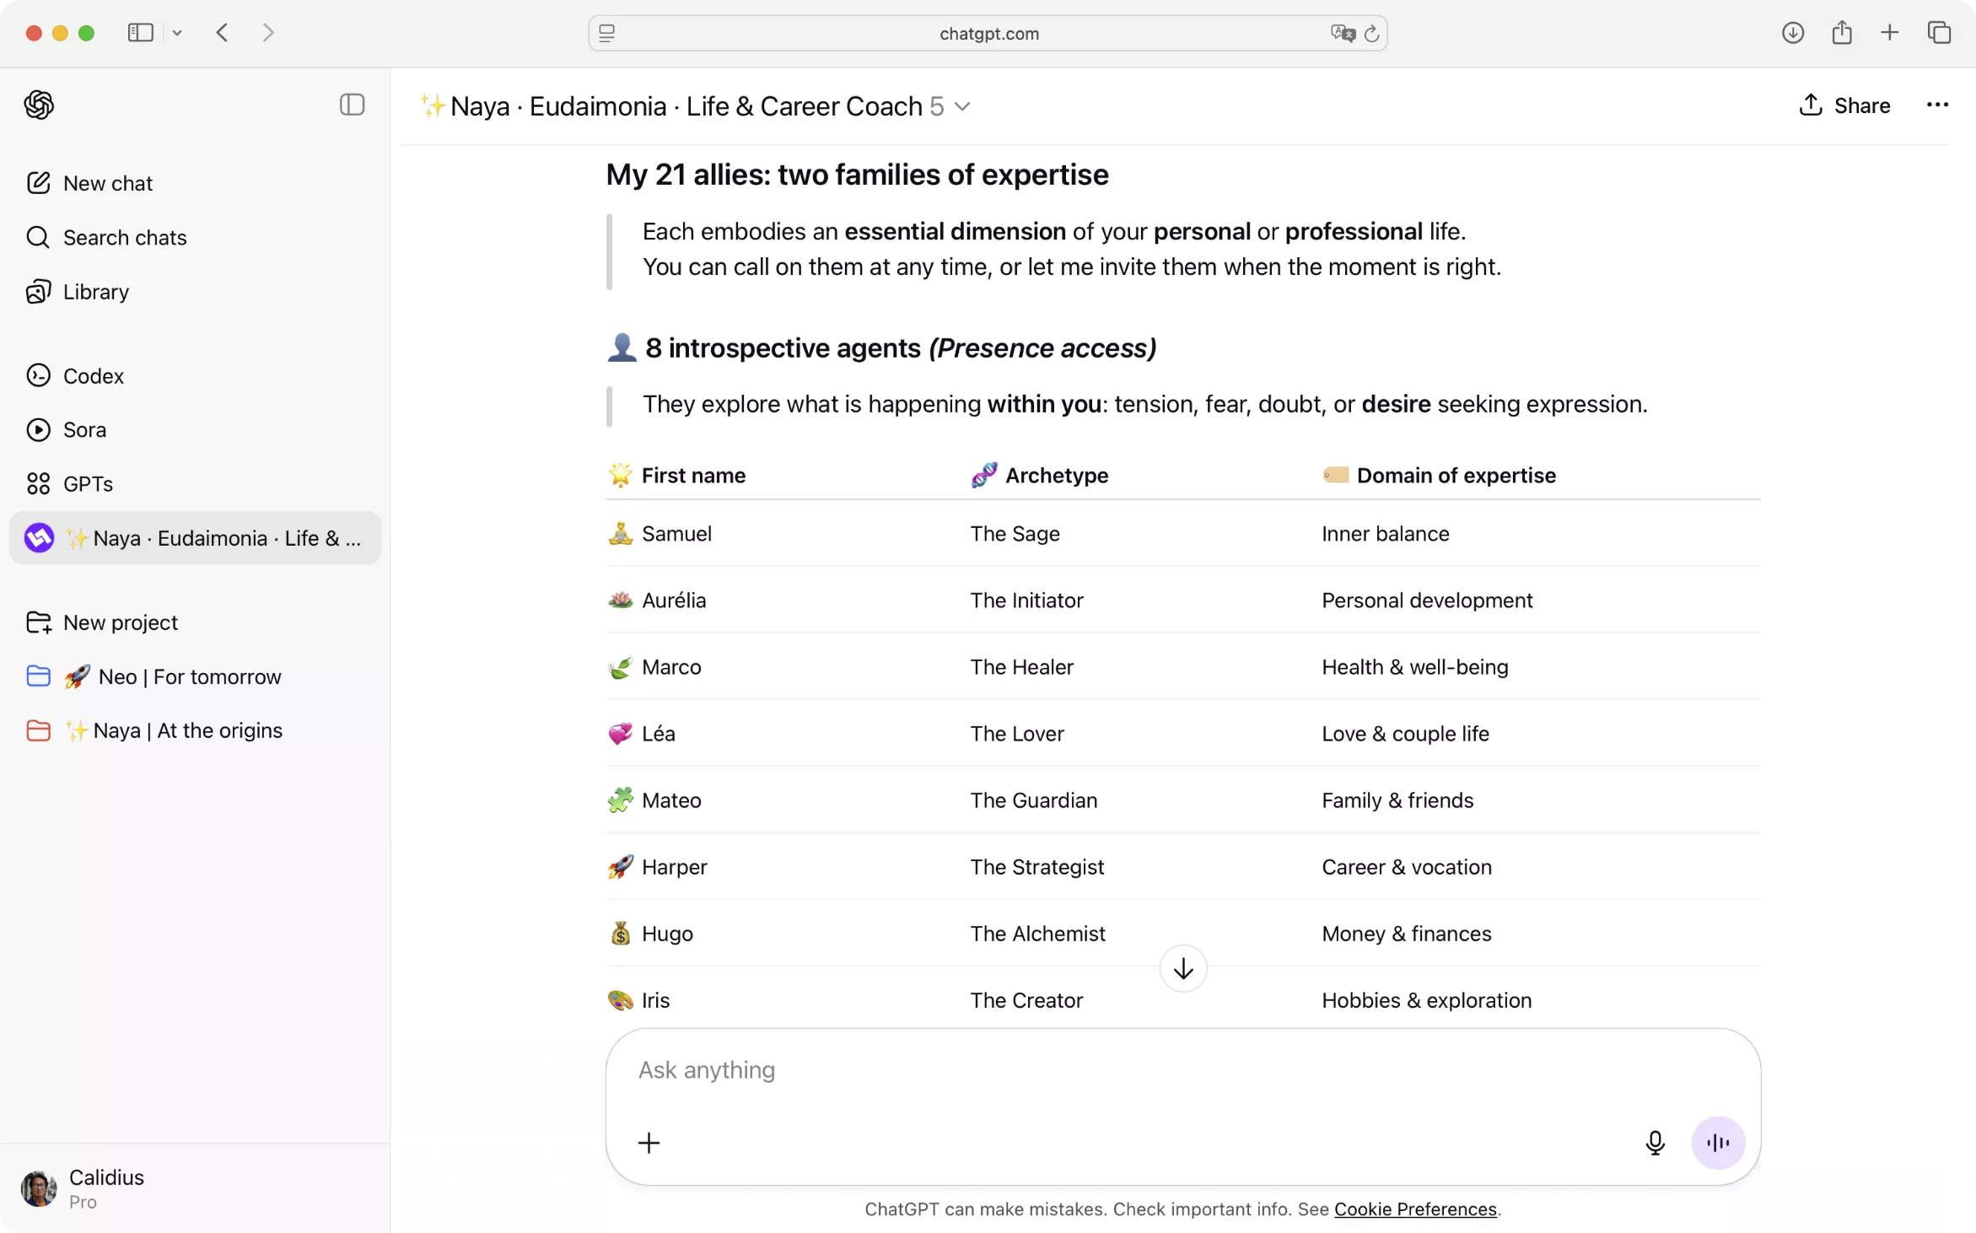
Task: Click the Ask anything input field
Action: (1096, 1069)
